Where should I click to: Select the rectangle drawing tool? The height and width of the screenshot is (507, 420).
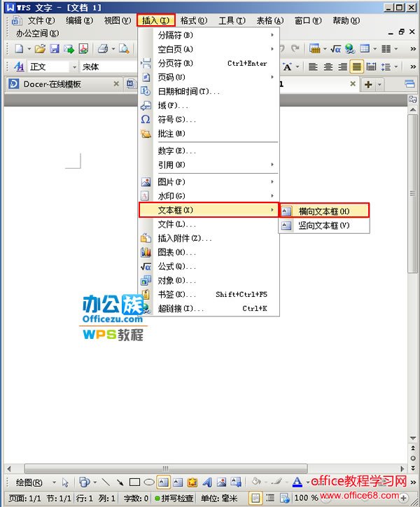134,482
